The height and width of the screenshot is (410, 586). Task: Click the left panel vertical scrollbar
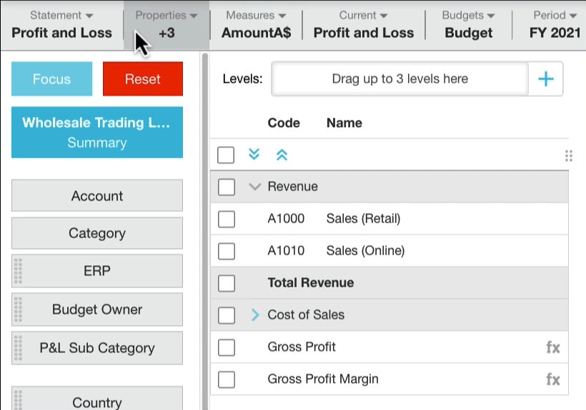[x=205, y=214]
